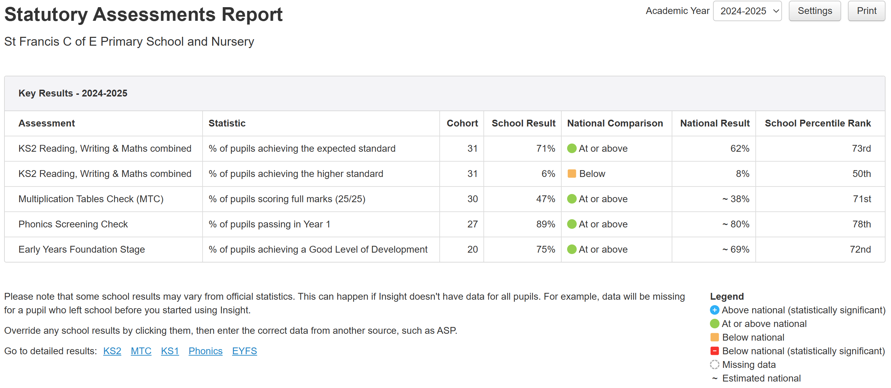
Task: Open MTC detailed results link
Action: coord(141,351)
